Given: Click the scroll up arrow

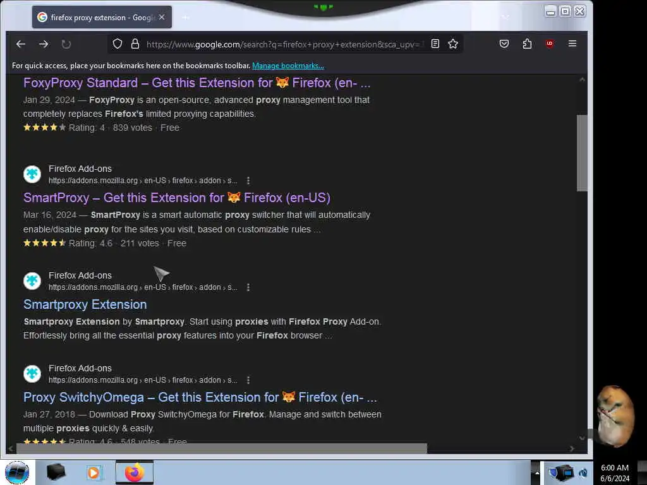Looking at the screenshot, I should click(582, 80).
